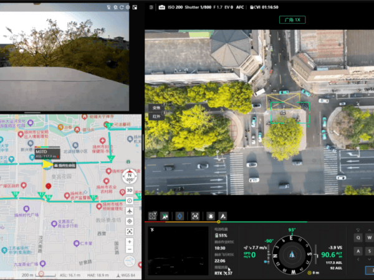Screen dimensions: 374x280
Task: Select the red location pin on map
Action: point(48,186)
